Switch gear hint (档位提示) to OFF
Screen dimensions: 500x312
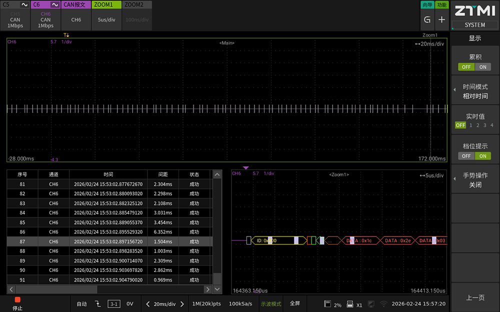coord(466,156)
